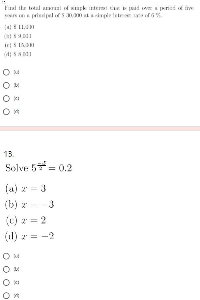Select radio button (d) for question 12

6,111
